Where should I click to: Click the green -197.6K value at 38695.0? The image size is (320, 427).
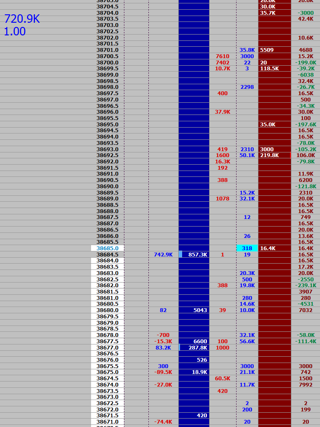pos(306,125)
